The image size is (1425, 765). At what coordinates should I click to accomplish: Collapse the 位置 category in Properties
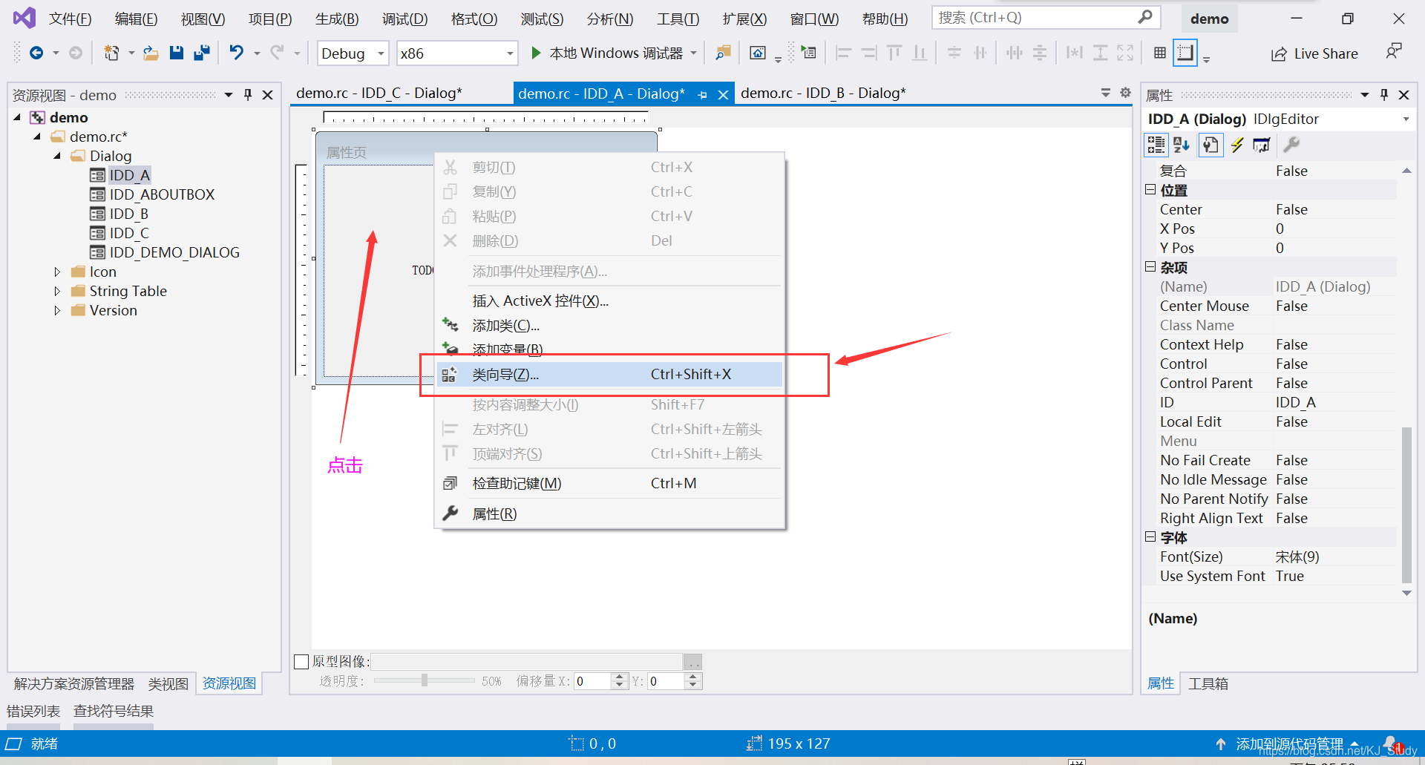click(x=1150, y=190)
